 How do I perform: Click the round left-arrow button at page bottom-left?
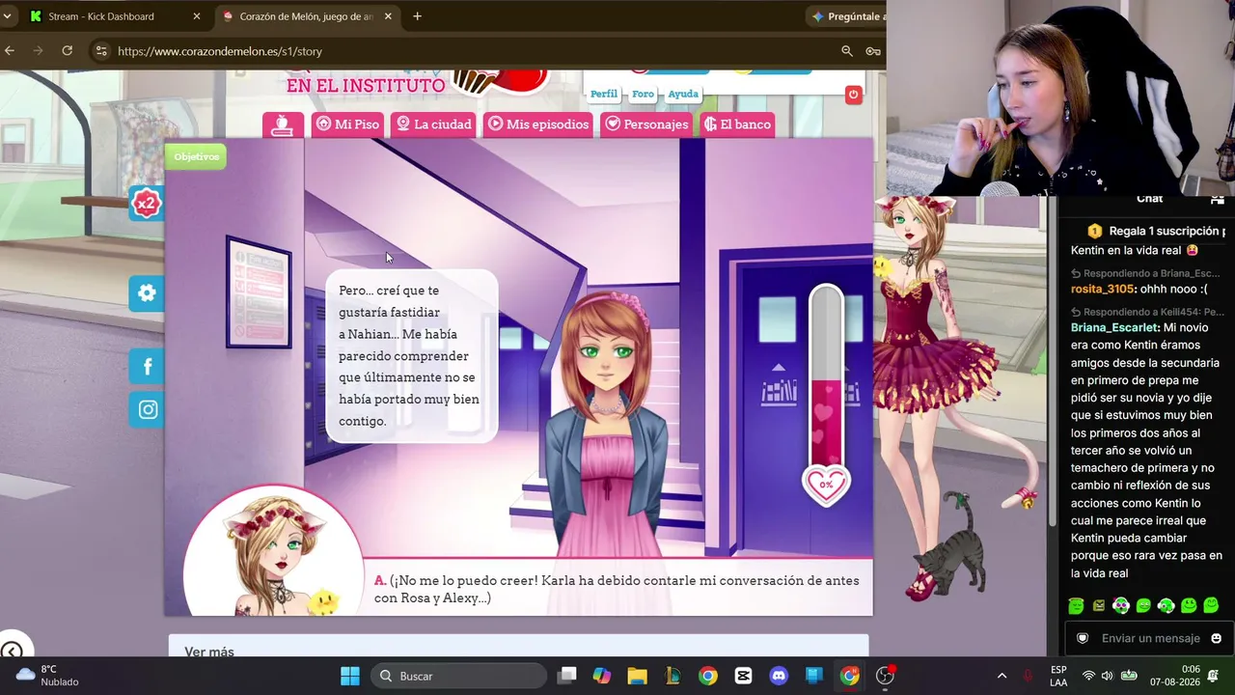(12, 651)
